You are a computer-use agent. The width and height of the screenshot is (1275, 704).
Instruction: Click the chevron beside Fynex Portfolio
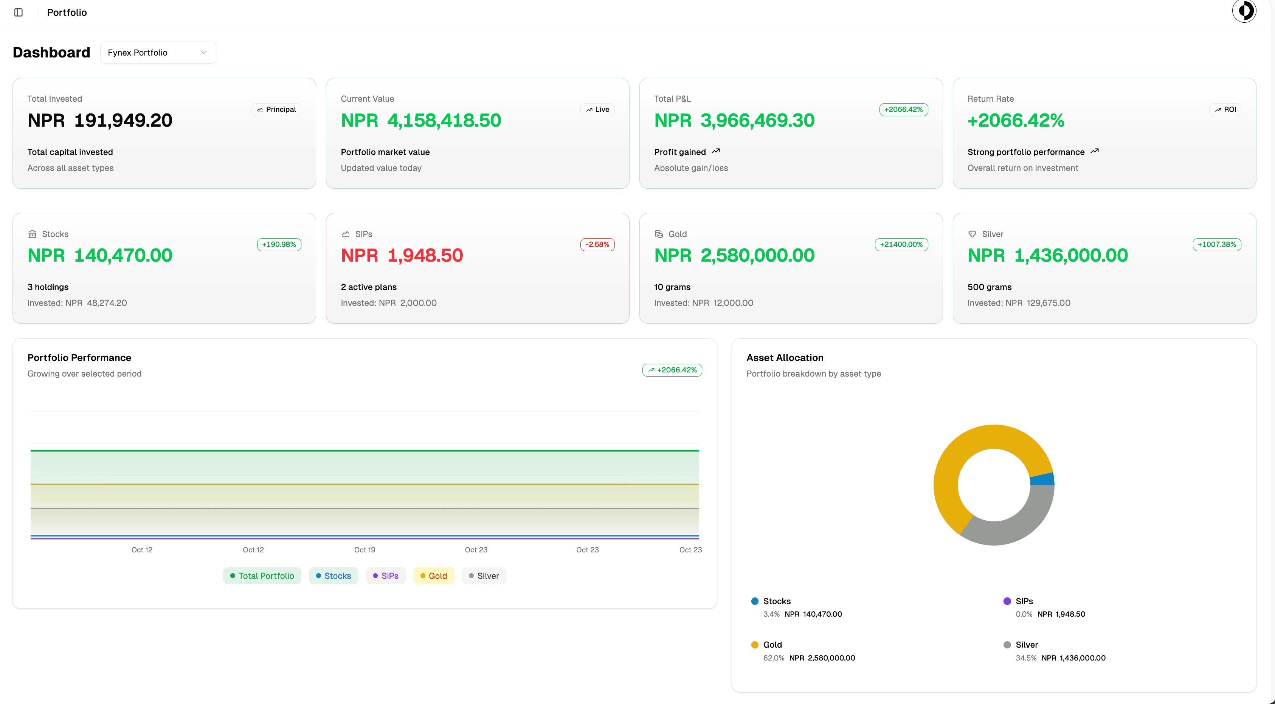pos(203,53)
